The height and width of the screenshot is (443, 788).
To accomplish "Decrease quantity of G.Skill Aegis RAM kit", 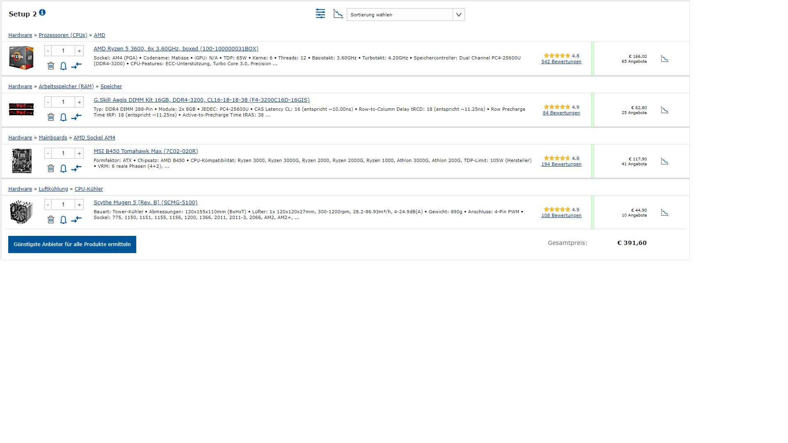I will click(x=48, y=102).
